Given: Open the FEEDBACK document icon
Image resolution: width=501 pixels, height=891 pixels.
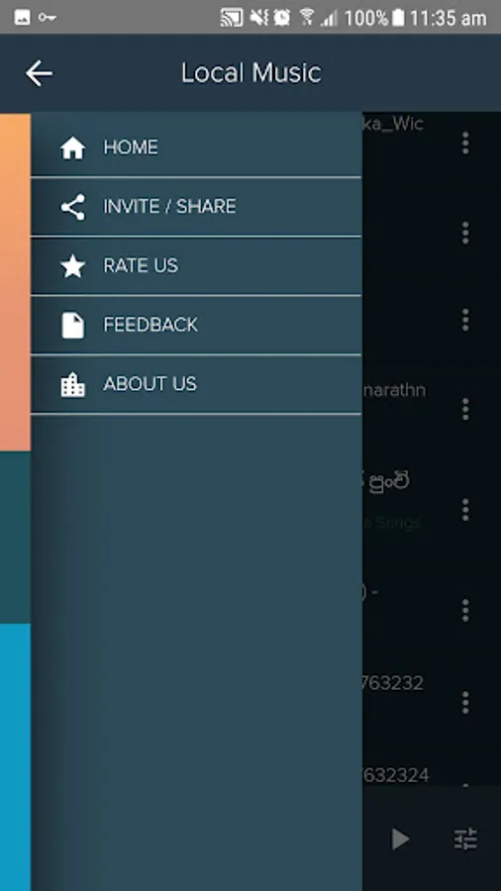Looking at the screenshot, I should click(72, 326).
